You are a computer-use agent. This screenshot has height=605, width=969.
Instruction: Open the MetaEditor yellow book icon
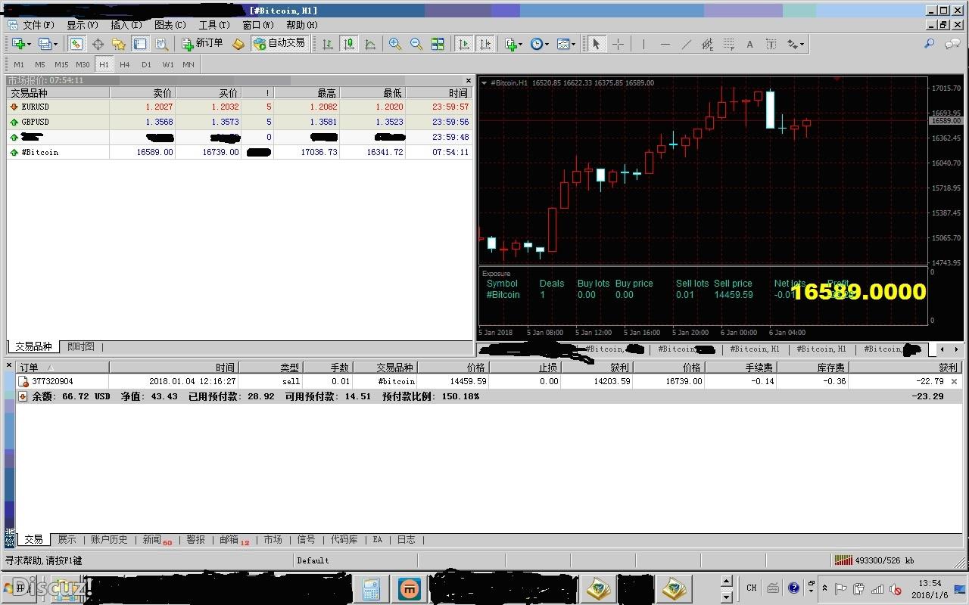238,44
